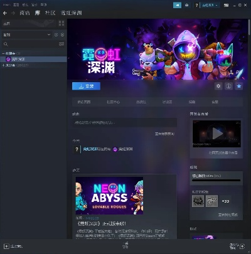Click the second locked achievement thumbnail
Viewport: 251px width, 254px height.
click(x=211, y=201)
